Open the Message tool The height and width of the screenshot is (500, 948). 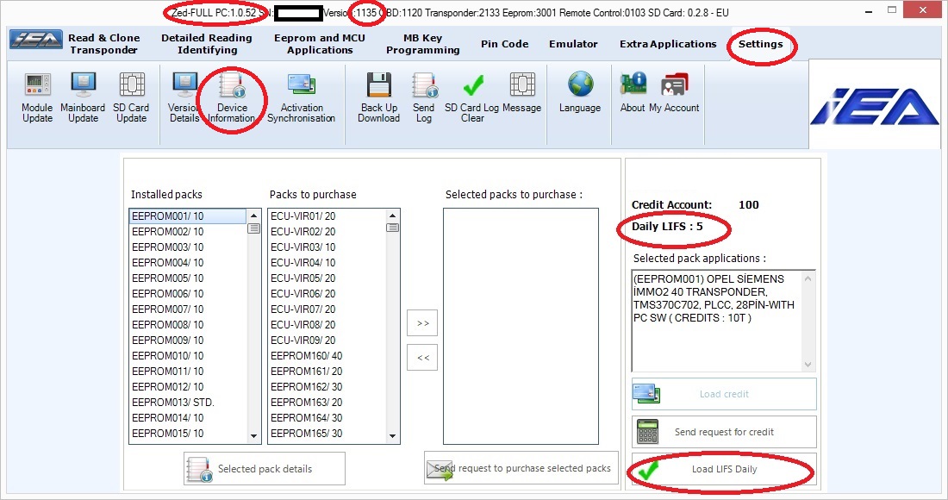[x=521, y=92]
